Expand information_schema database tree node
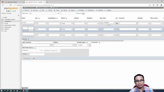164x92 pixels. (x=2, y=19)
